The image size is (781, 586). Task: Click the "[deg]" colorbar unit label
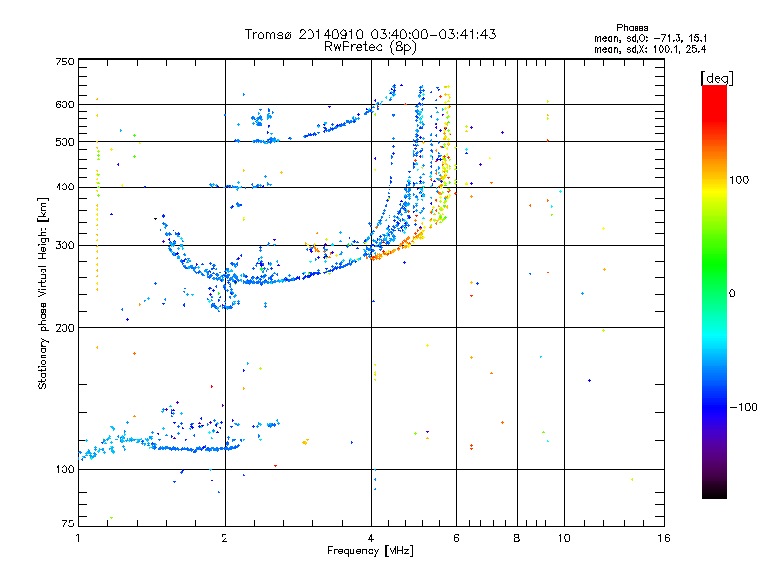[717, 79]
